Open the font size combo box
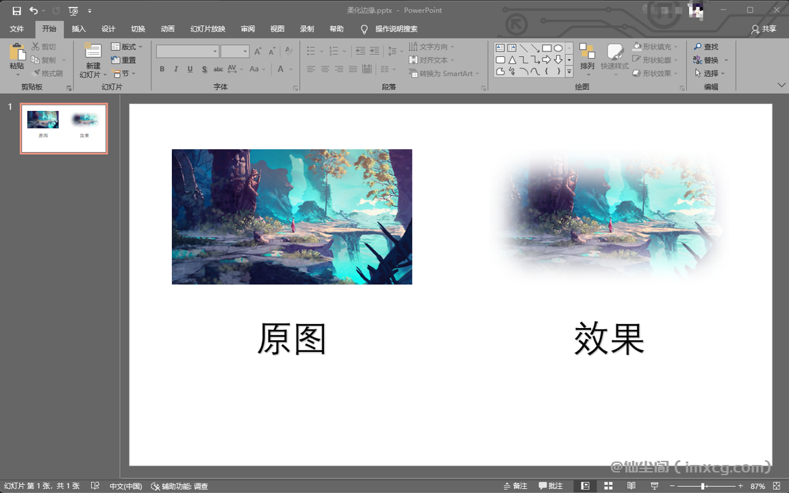The height and width of the screenshot is (493, 789). click(235, 51)
